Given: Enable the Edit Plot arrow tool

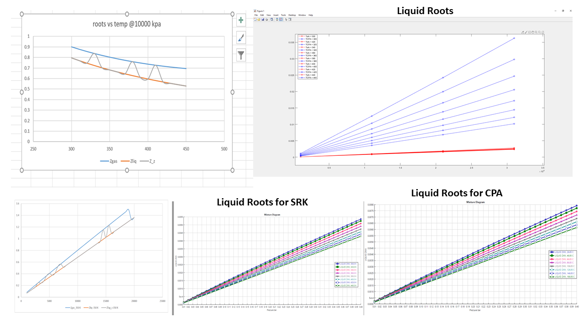Looking at the screenshot, I should click(x=286, y=20).
